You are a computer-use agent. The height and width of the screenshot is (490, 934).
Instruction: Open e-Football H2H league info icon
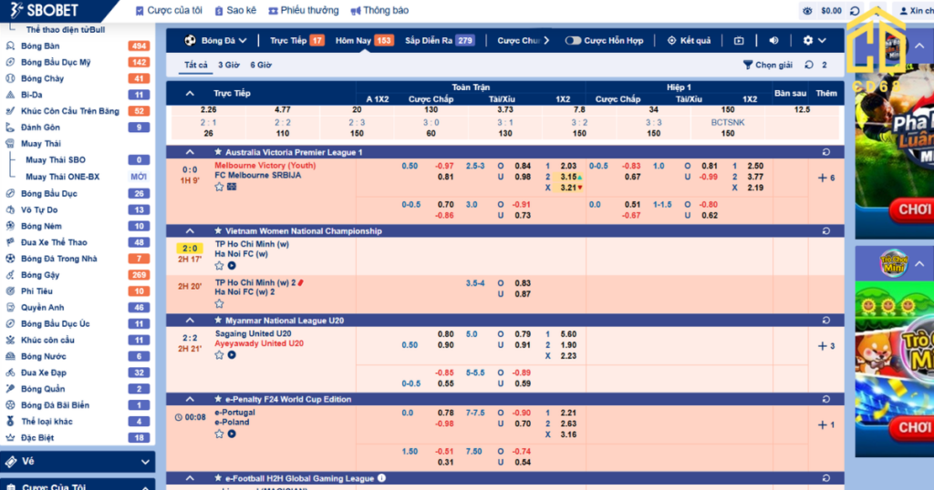(x=381, y=478)
